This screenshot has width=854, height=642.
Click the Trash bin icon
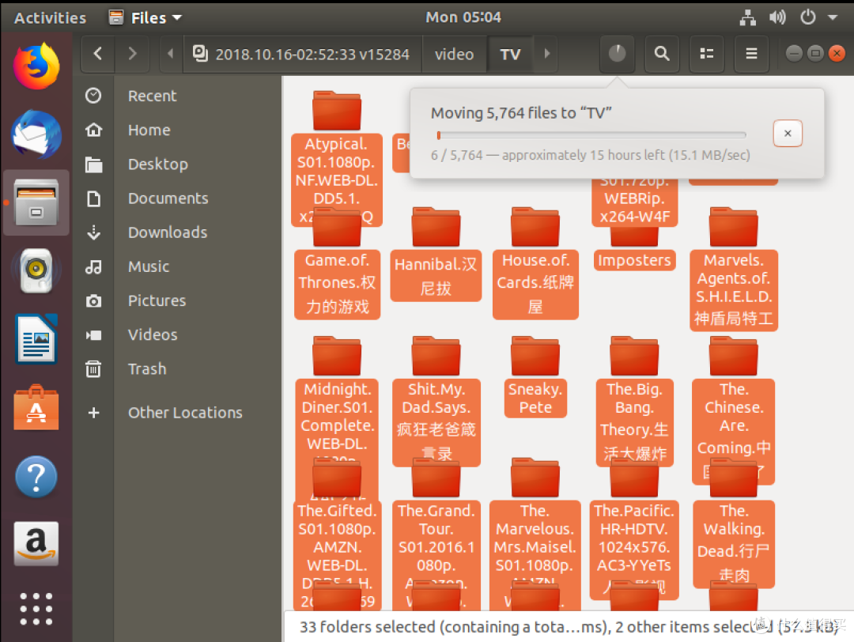93,369
